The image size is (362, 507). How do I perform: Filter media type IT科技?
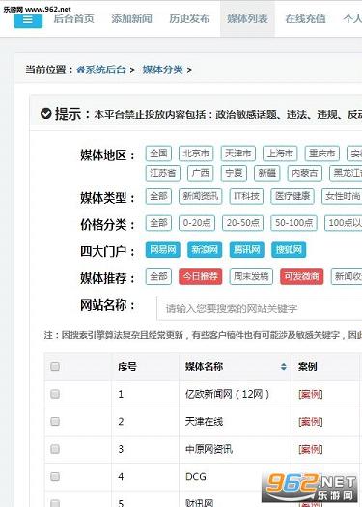point(246,196)
